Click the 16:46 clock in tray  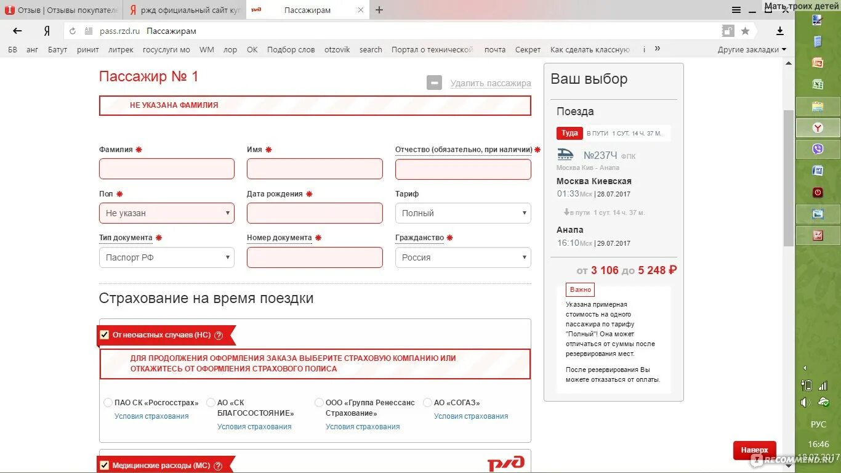[x=818, y=444]
